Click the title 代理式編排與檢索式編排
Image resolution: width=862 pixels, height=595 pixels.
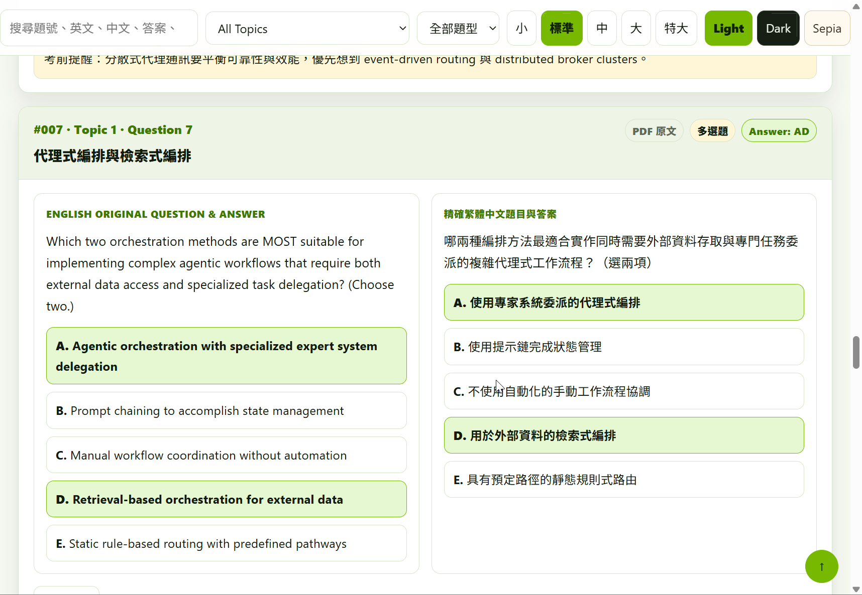click(x=113, y=156)
